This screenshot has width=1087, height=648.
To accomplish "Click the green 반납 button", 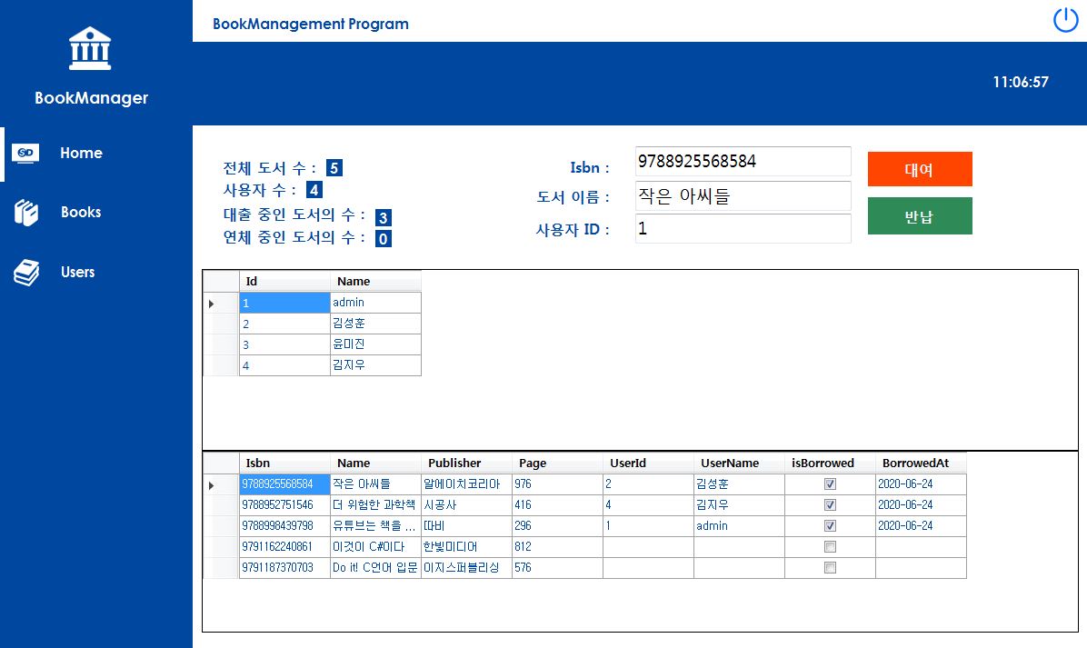I will 920,215.
